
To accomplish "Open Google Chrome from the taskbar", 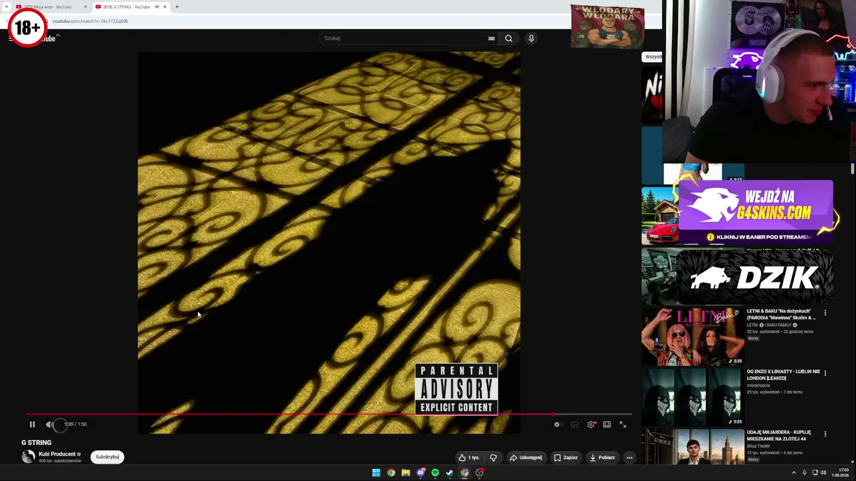I will point(391,473).
